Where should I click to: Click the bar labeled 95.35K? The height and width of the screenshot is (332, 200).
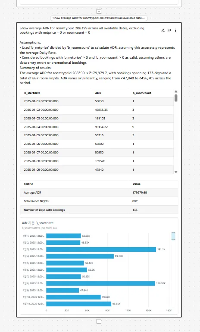(79, 304)
